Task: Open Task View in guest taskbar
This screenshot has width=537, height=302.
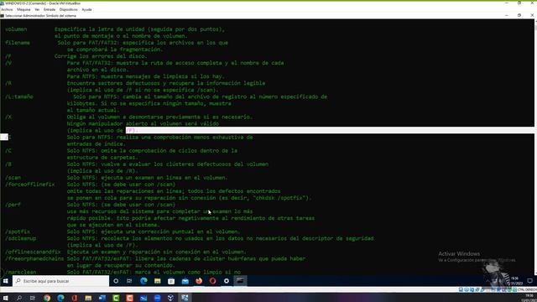Action: (129, 281)
